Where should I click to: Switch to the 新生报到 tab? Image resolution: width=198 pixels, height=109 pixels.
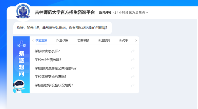point(104,40)
